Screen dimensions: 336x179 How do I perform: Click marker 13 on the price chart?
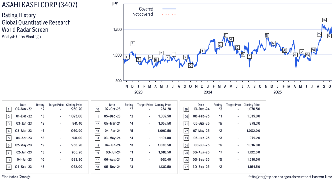225,35
